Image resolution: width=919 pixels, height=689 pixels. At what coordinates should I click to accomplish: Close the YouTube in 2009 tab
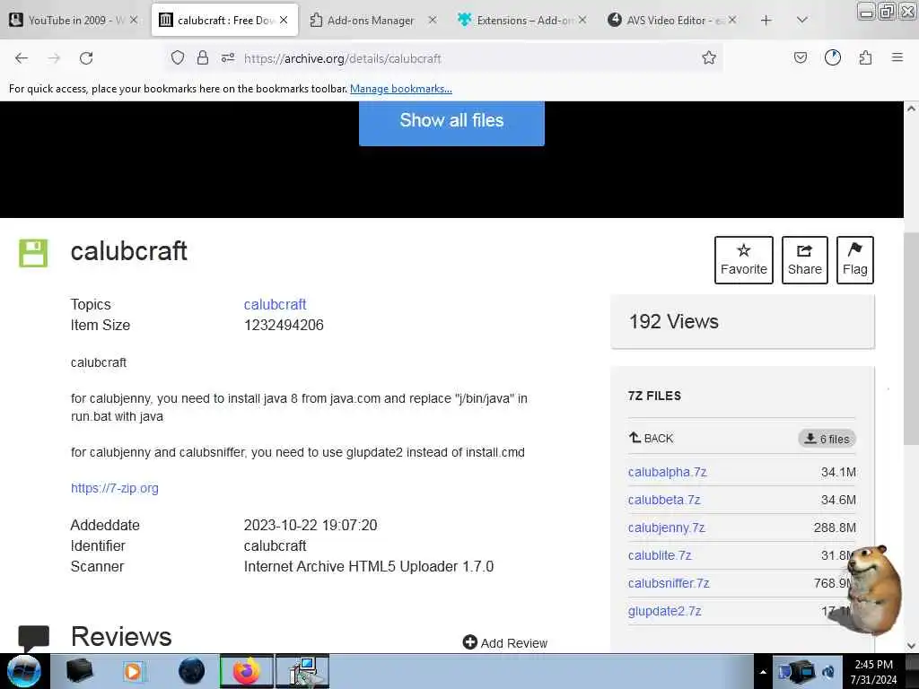[134, 21]
